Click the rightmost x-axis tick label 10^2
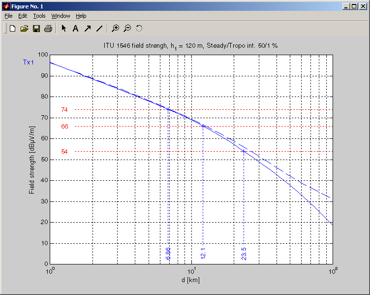370x295 pixels. point(333,271)
